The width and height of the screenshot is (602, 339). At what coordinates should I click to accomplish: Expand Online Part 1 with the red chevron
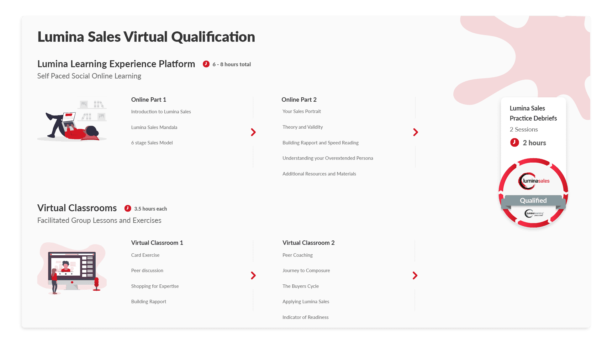point(253,132)
